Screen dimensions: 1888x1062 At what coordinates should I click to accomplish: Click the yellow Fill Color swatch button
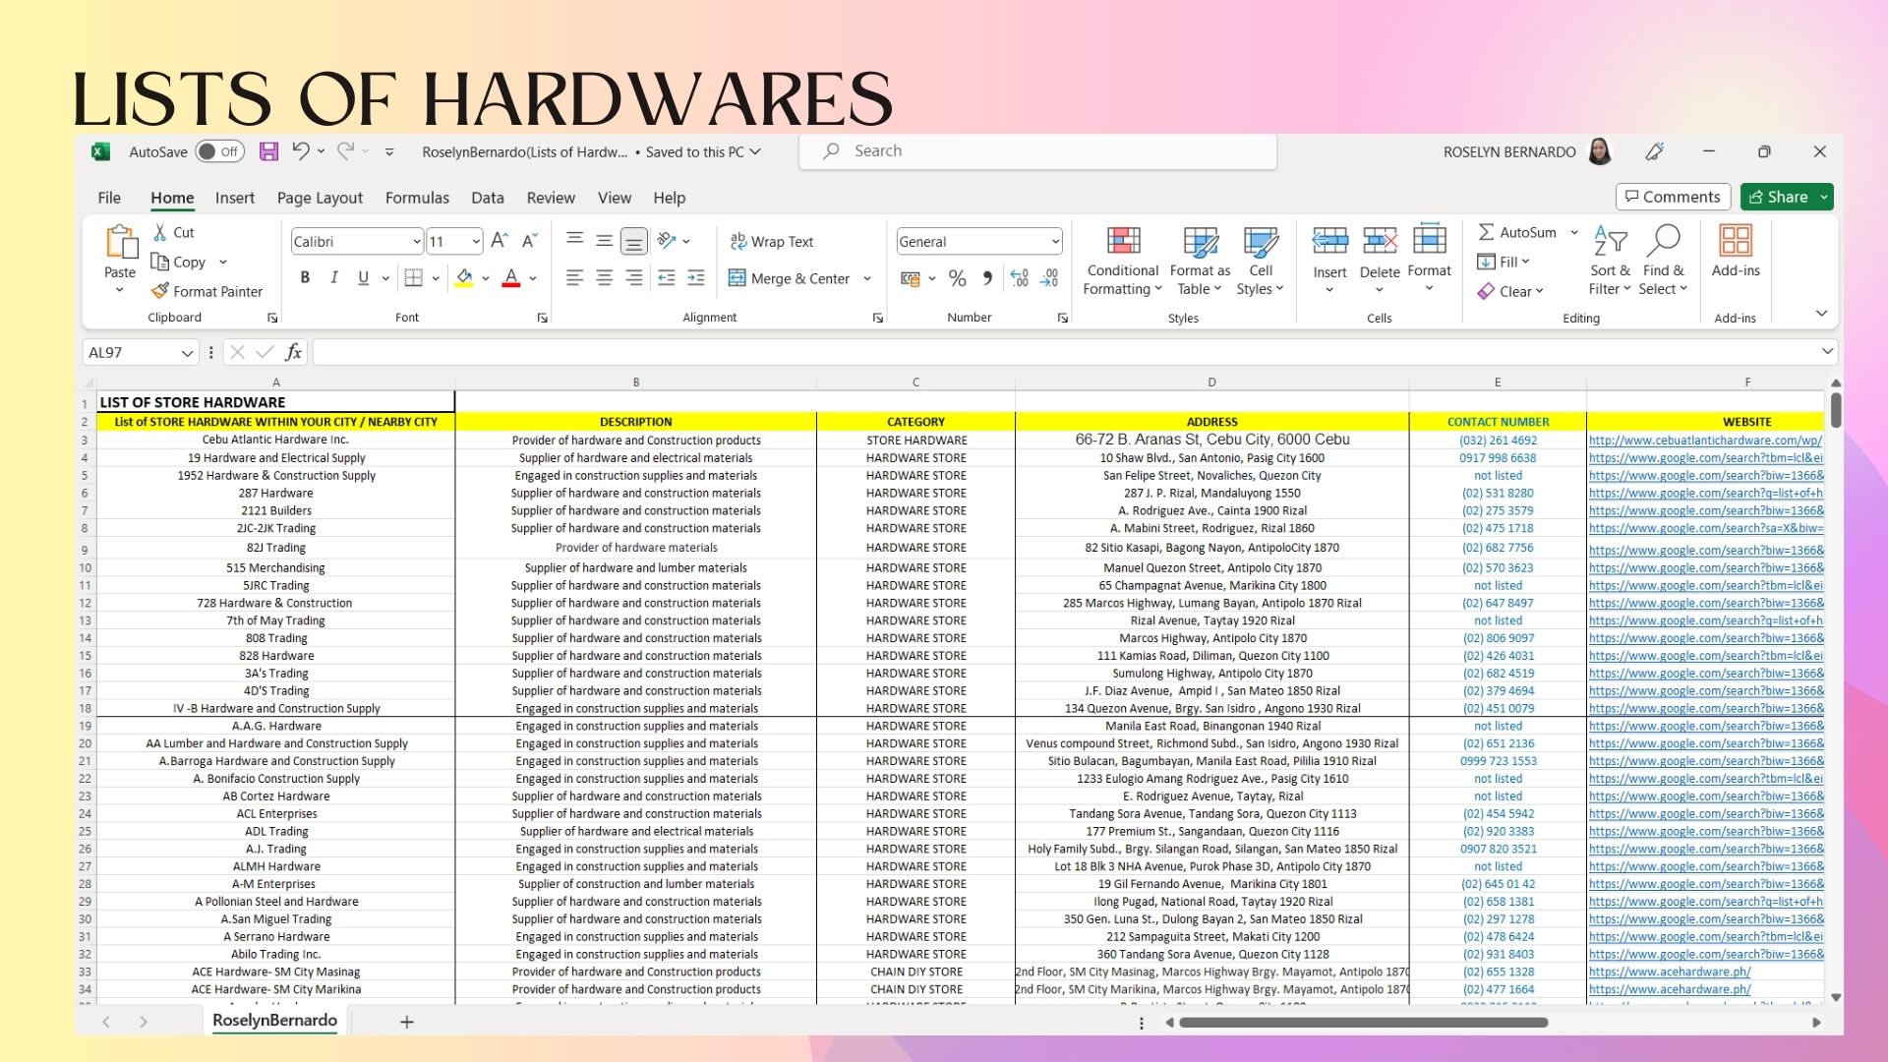(x=464, y=278)
